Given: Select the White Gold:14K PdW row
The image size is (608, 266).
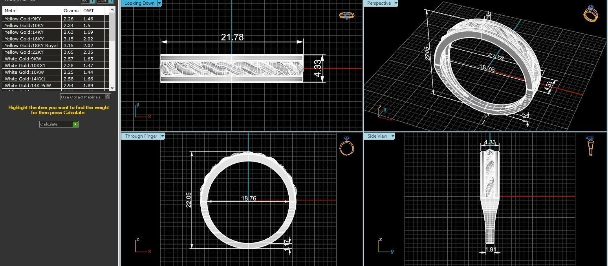Looking at the screenshot, I should point(56,86).
